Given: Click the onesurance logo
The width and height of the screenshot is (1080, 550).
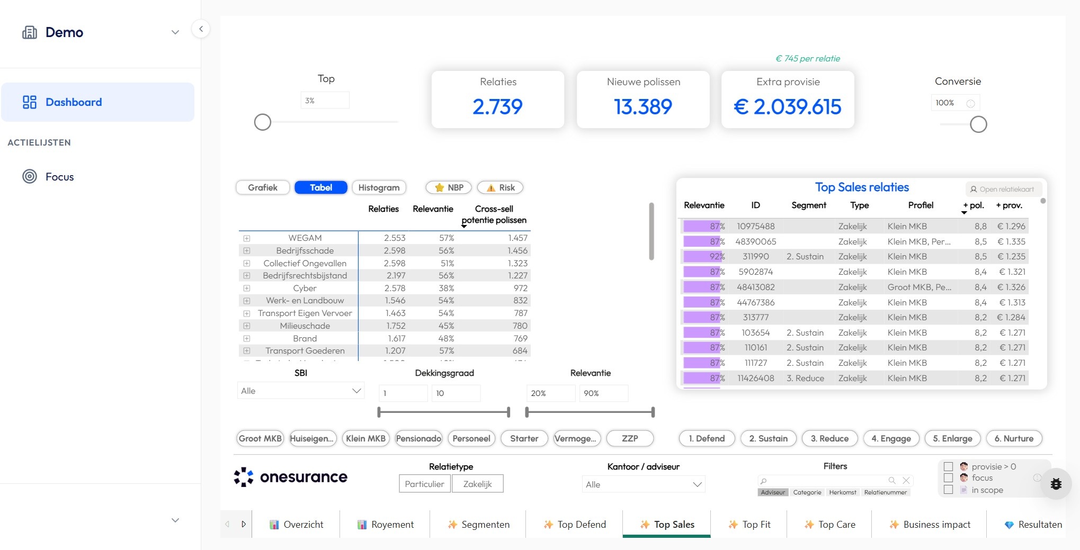Looking at the screenshot, I should pyautogui.click(x=290, y=476).
